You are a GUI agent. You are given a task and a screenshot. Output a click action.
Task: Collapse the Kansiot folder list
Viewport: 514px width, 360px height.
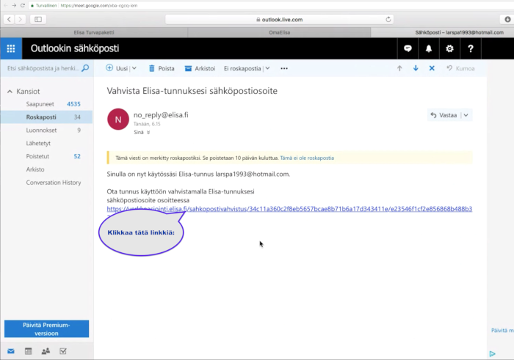pos(10,92)
